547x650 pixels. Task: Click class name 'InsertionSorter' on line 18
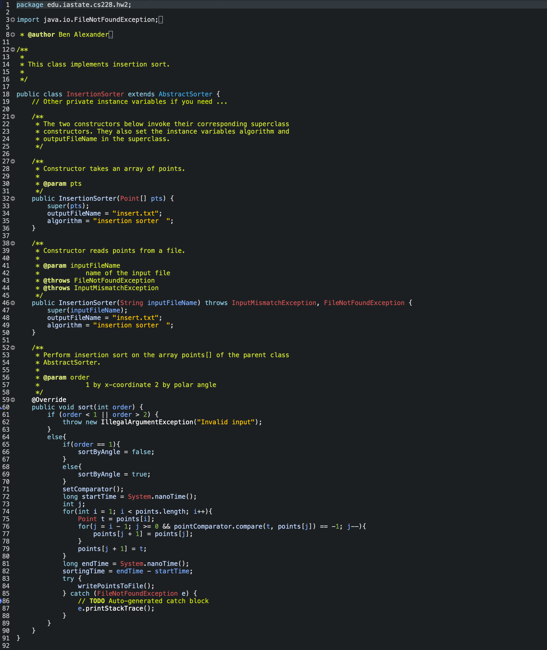(x=95, y=94)
